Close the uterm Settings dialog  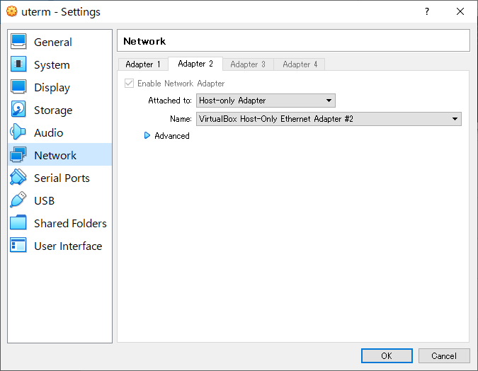[x=460, y=11]
